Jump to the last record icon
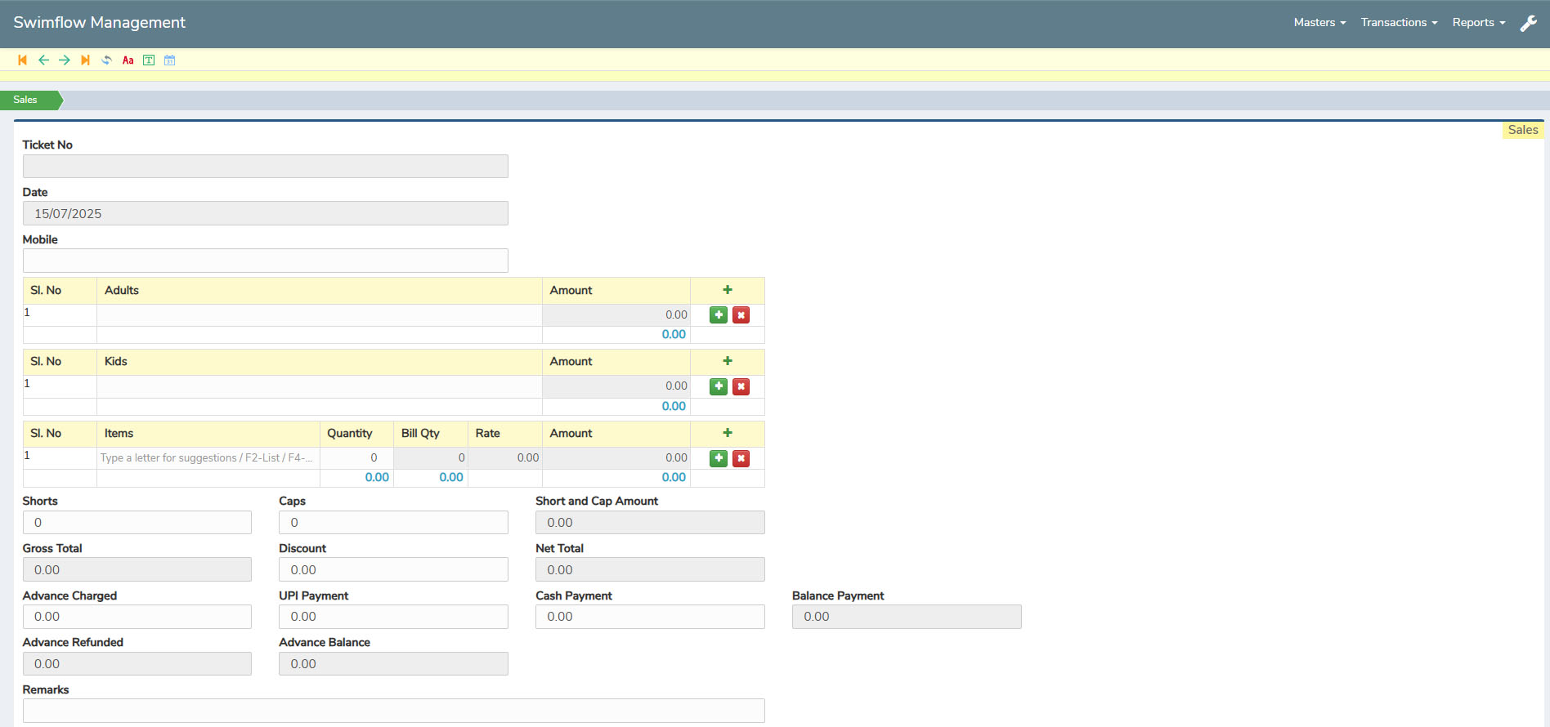Image resolution: width=1550 pixels, height=727 pixels. click(85, 60)
